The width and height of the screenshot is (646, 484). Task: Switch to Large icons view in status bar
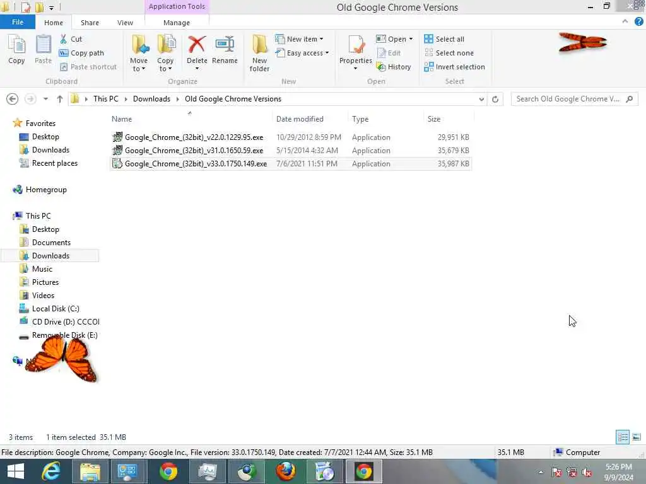point(637,437)
